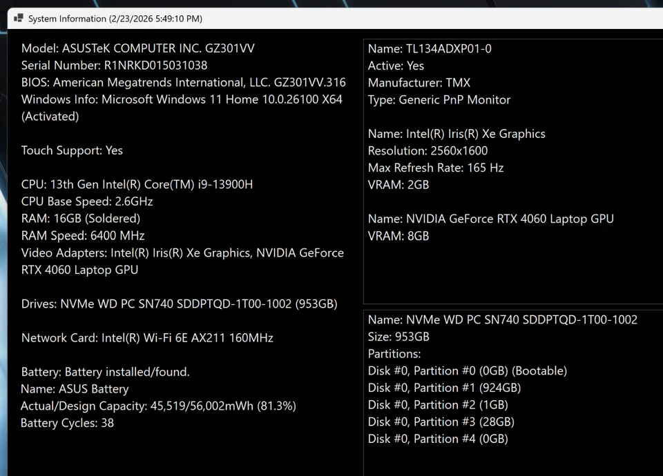663x476 pixels.
Task: Select Partition #1 (924GB) row
Action: (444, 388)
